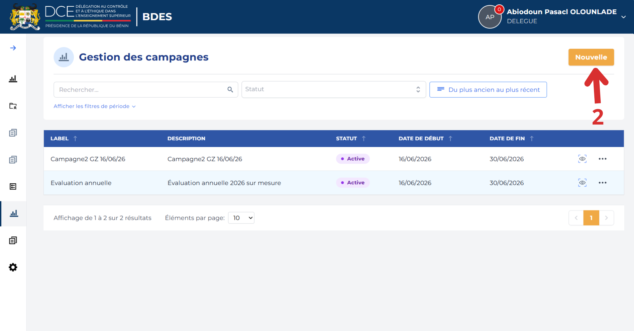Image resolution: width=634 pixels, height=331 pixels.
Task: Open the three-dot menu for Evaluation annuelle
Action: (x=602, y=183)
